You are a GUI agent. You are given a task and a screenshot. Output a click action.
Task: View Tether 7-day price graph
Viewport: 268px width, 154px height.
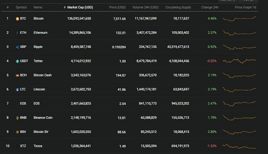(x=239, y=61)
